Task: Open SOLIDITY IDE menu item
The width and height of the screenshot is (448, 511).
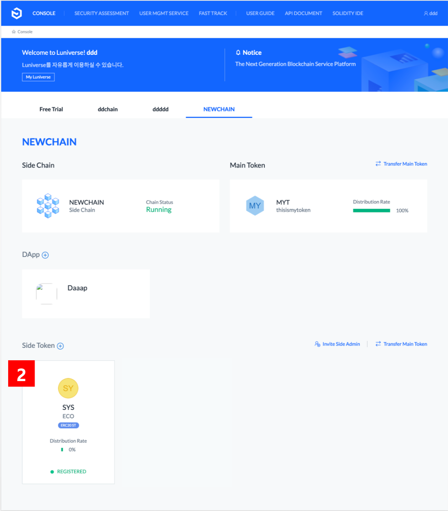Action: [347, 13]
